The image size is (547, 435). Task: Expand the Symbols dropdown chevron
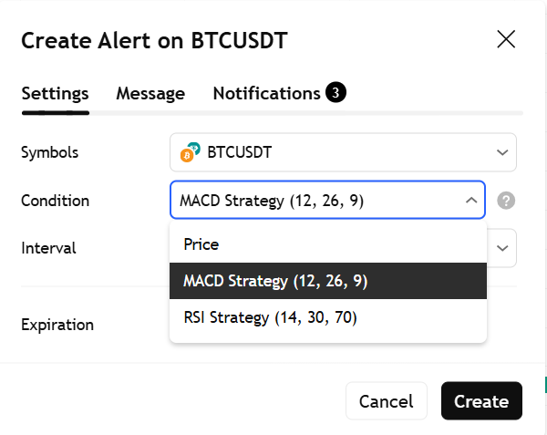click(x=501, y=152)
